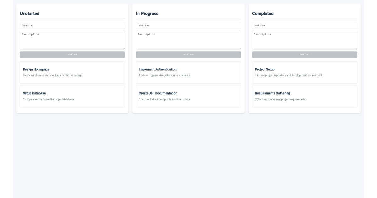Click the Completed column header
This screenshot has height=198, width=377.
point(263,14)
